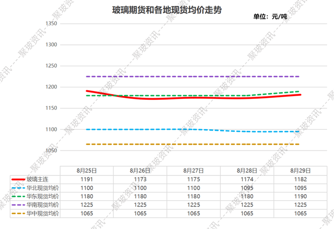Click the purple dashed 华南现货均价 legend marker
Screen dimensions: 334x229
point(17,205)
